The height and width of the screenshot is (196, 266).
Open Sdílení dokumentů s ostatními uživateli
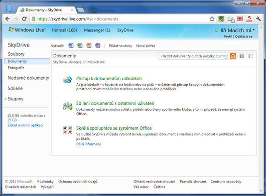point(115,103)
